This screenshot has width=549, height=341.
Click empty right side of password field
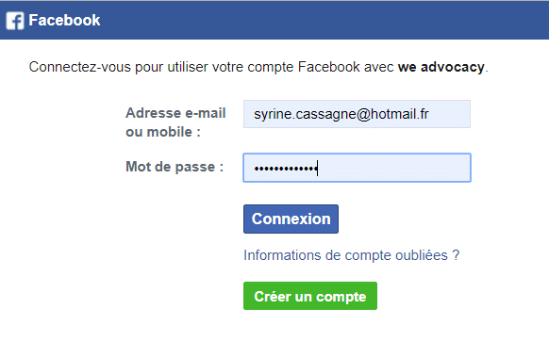click(x=394, y=168)
